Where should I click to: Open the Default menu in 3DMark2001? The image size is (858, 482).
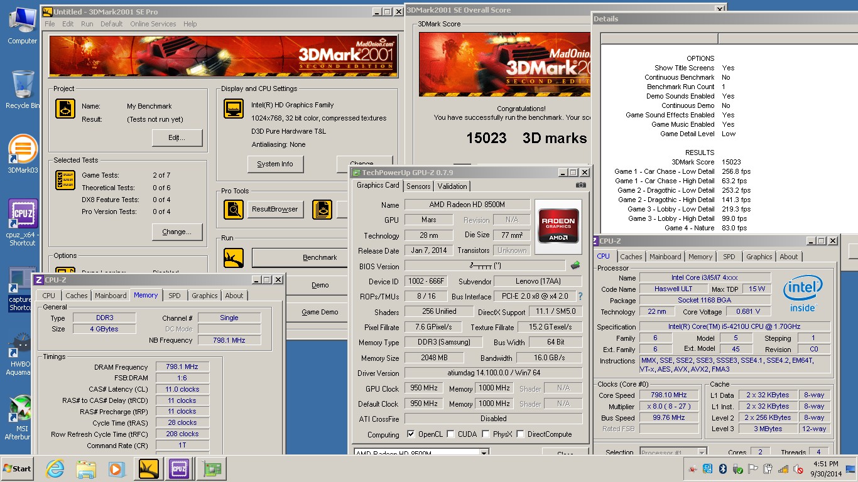(x=111, y=24)
